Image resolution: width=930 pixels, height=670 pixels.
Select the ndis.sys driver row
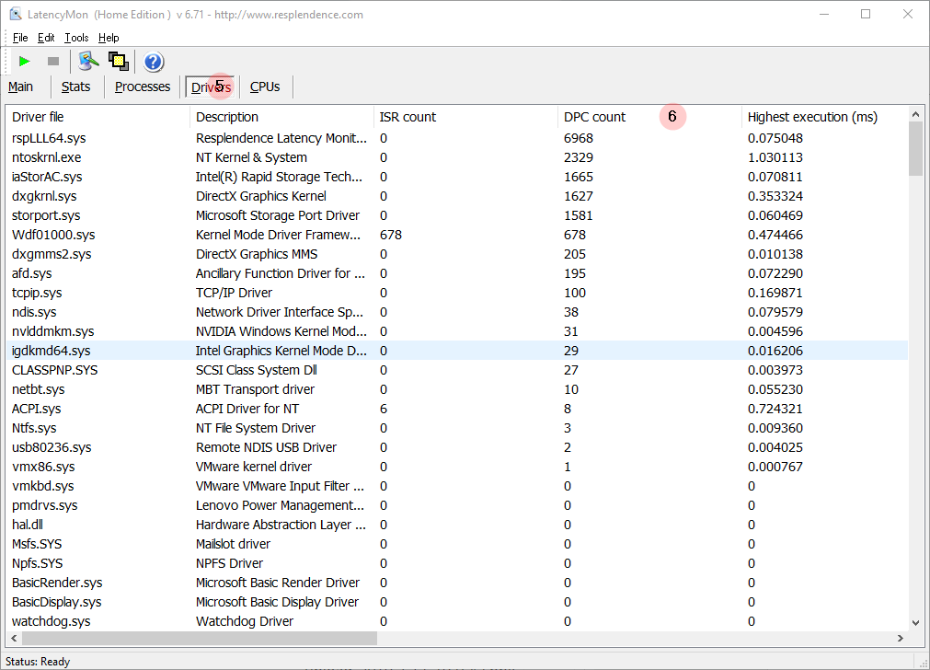tap(456, 312)
